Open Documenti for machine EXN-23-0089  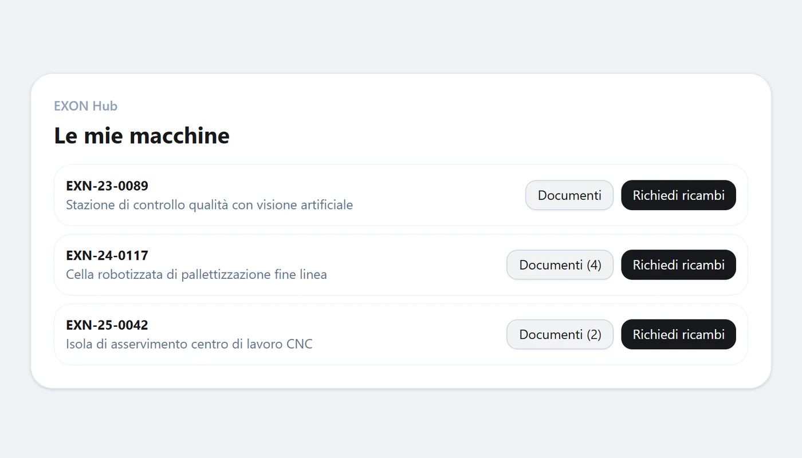pyautogui.click(x=569, y=195)
